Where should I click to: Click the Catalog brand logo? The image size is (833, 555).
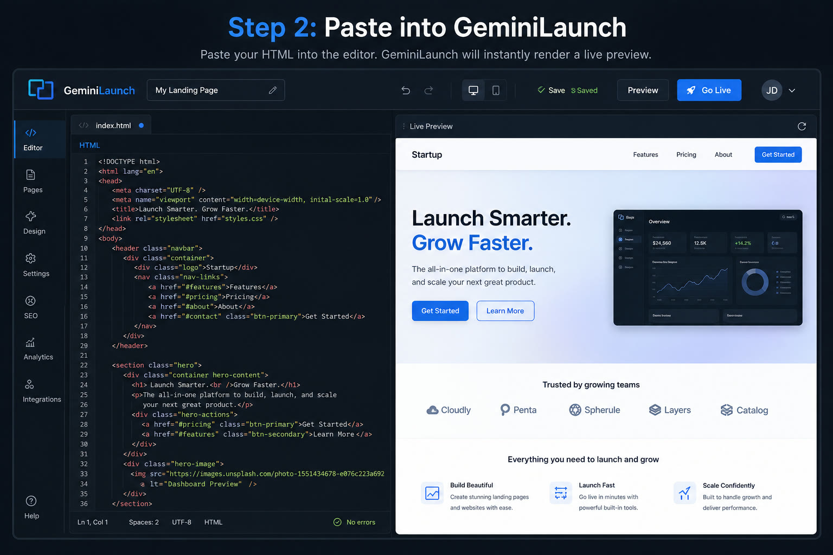click(744, 410)
